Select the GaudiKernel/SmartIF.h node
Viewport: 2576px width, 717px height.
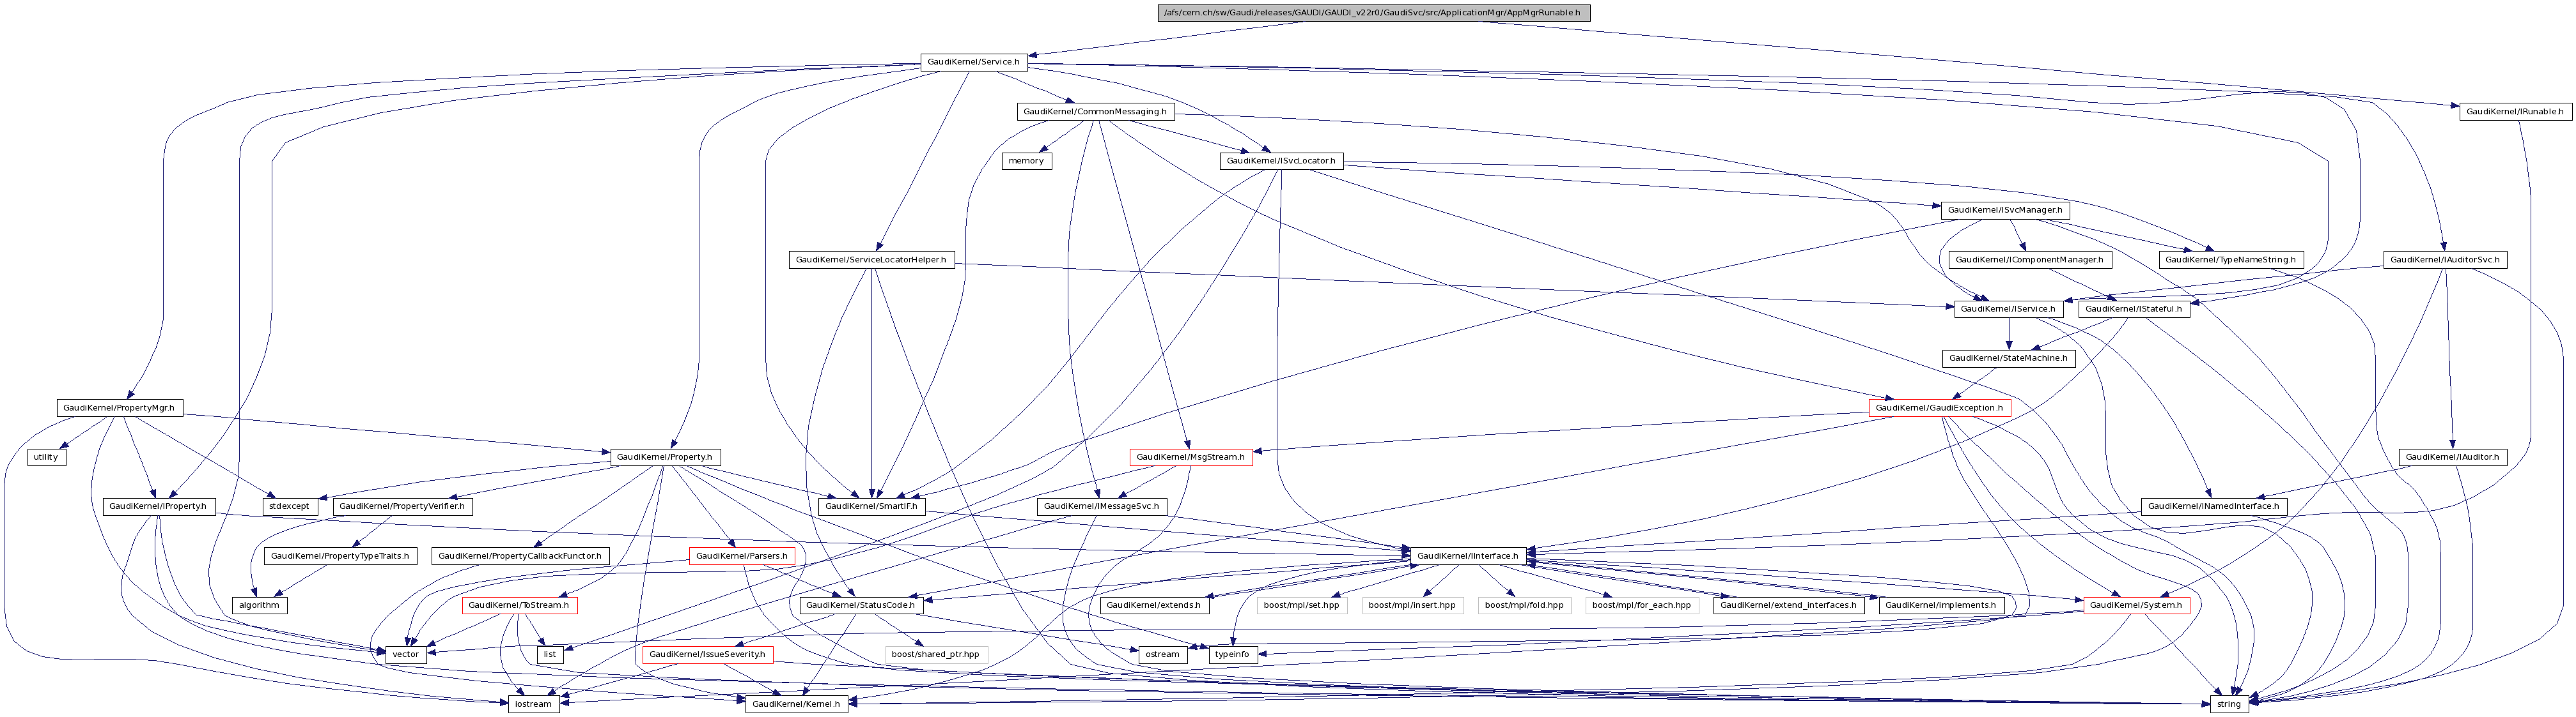[x=871, y=506]
